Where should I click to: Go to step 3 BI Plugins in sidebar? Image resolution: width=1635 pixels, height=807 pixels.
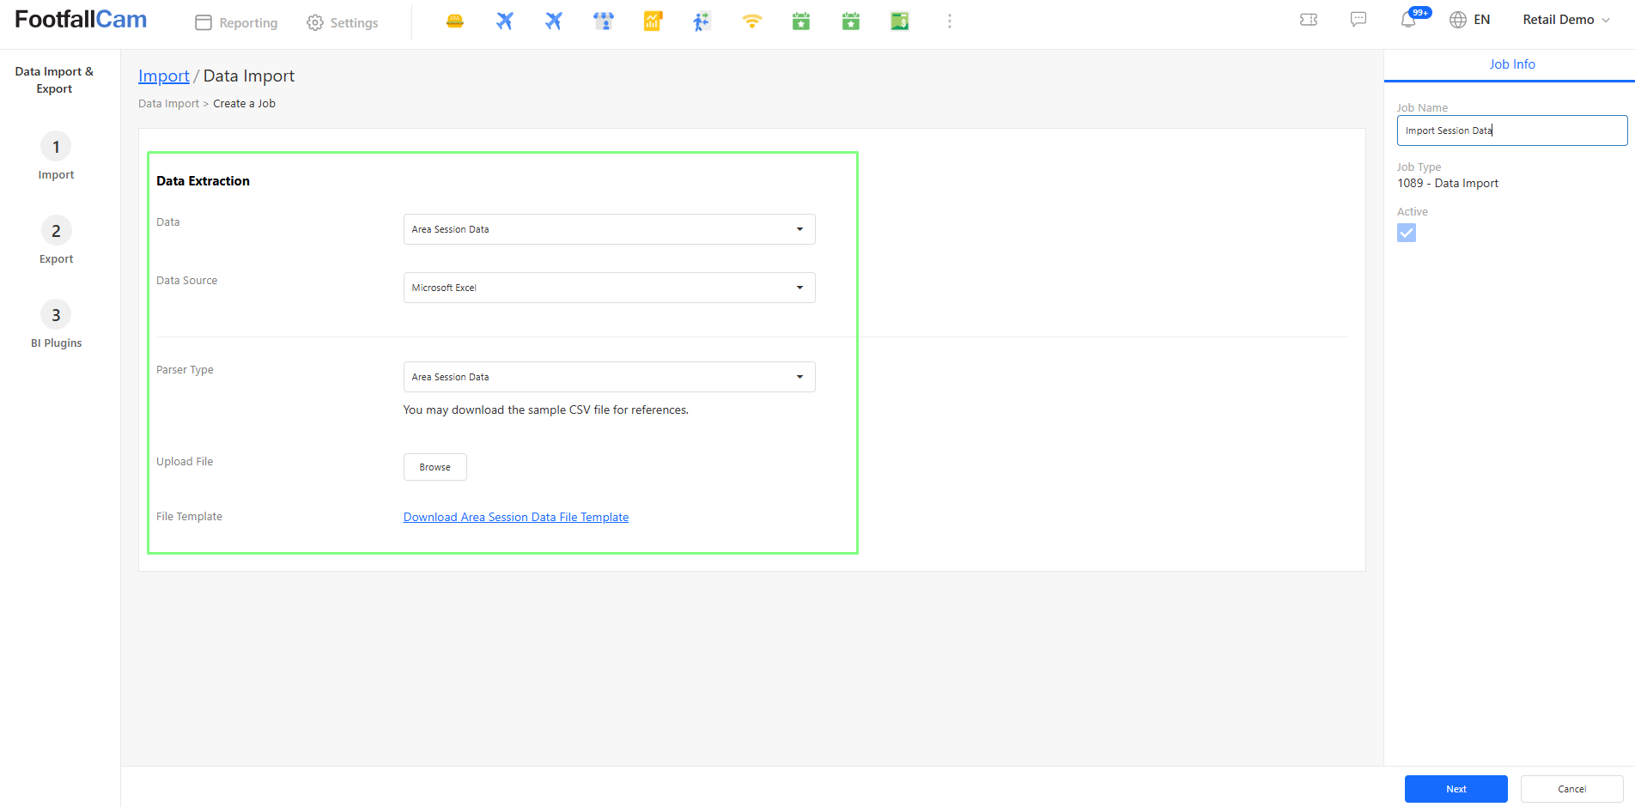(56, 325)
